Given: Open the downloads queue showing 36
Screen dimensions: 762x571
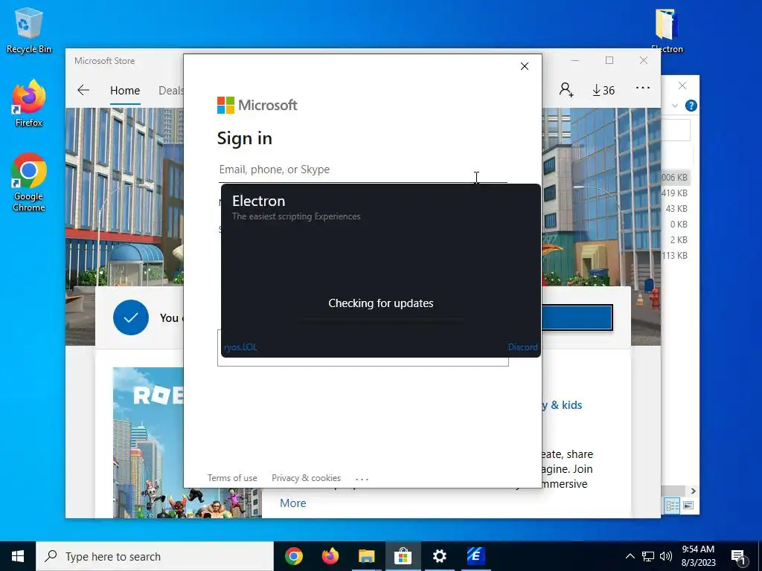Looking at the screenshot, I should (x=603, y=90).
